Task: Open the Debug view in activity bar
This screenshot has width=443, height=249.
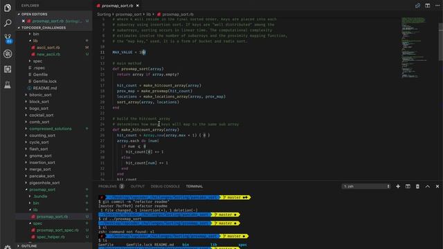Action: (x=8, y=54)
